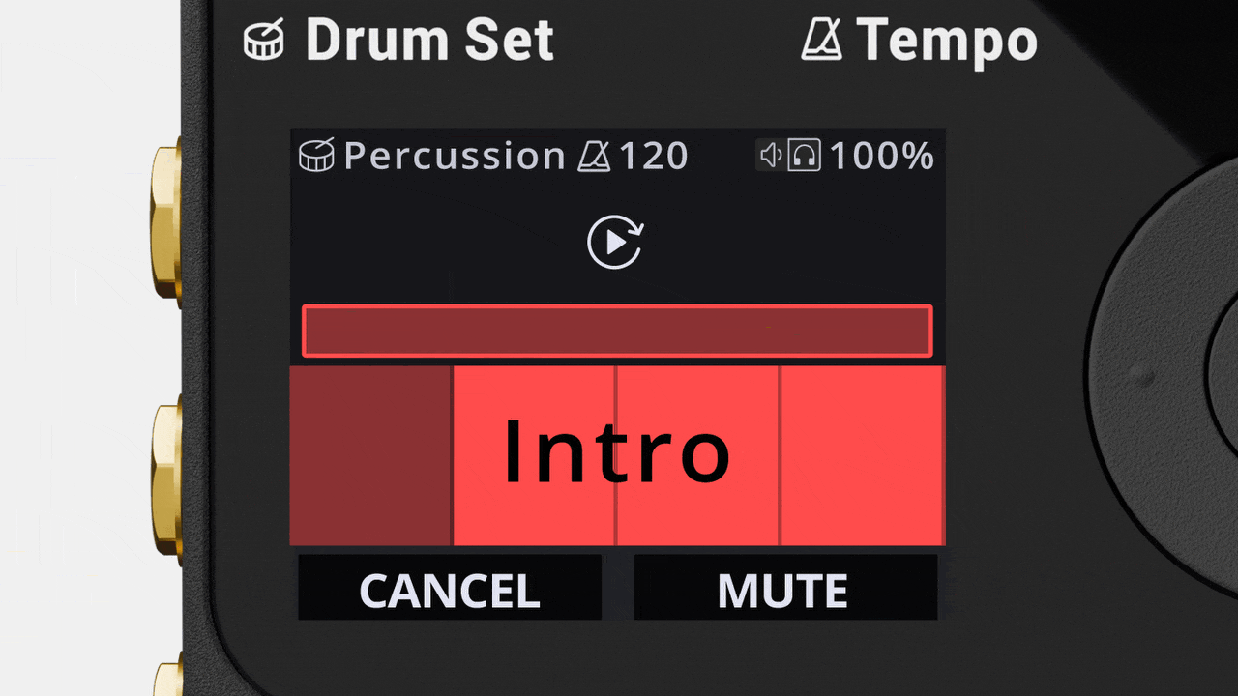The image size is (1238, 696).
Task: Click the 120 tempo value
Action: [x=653, y=156]
